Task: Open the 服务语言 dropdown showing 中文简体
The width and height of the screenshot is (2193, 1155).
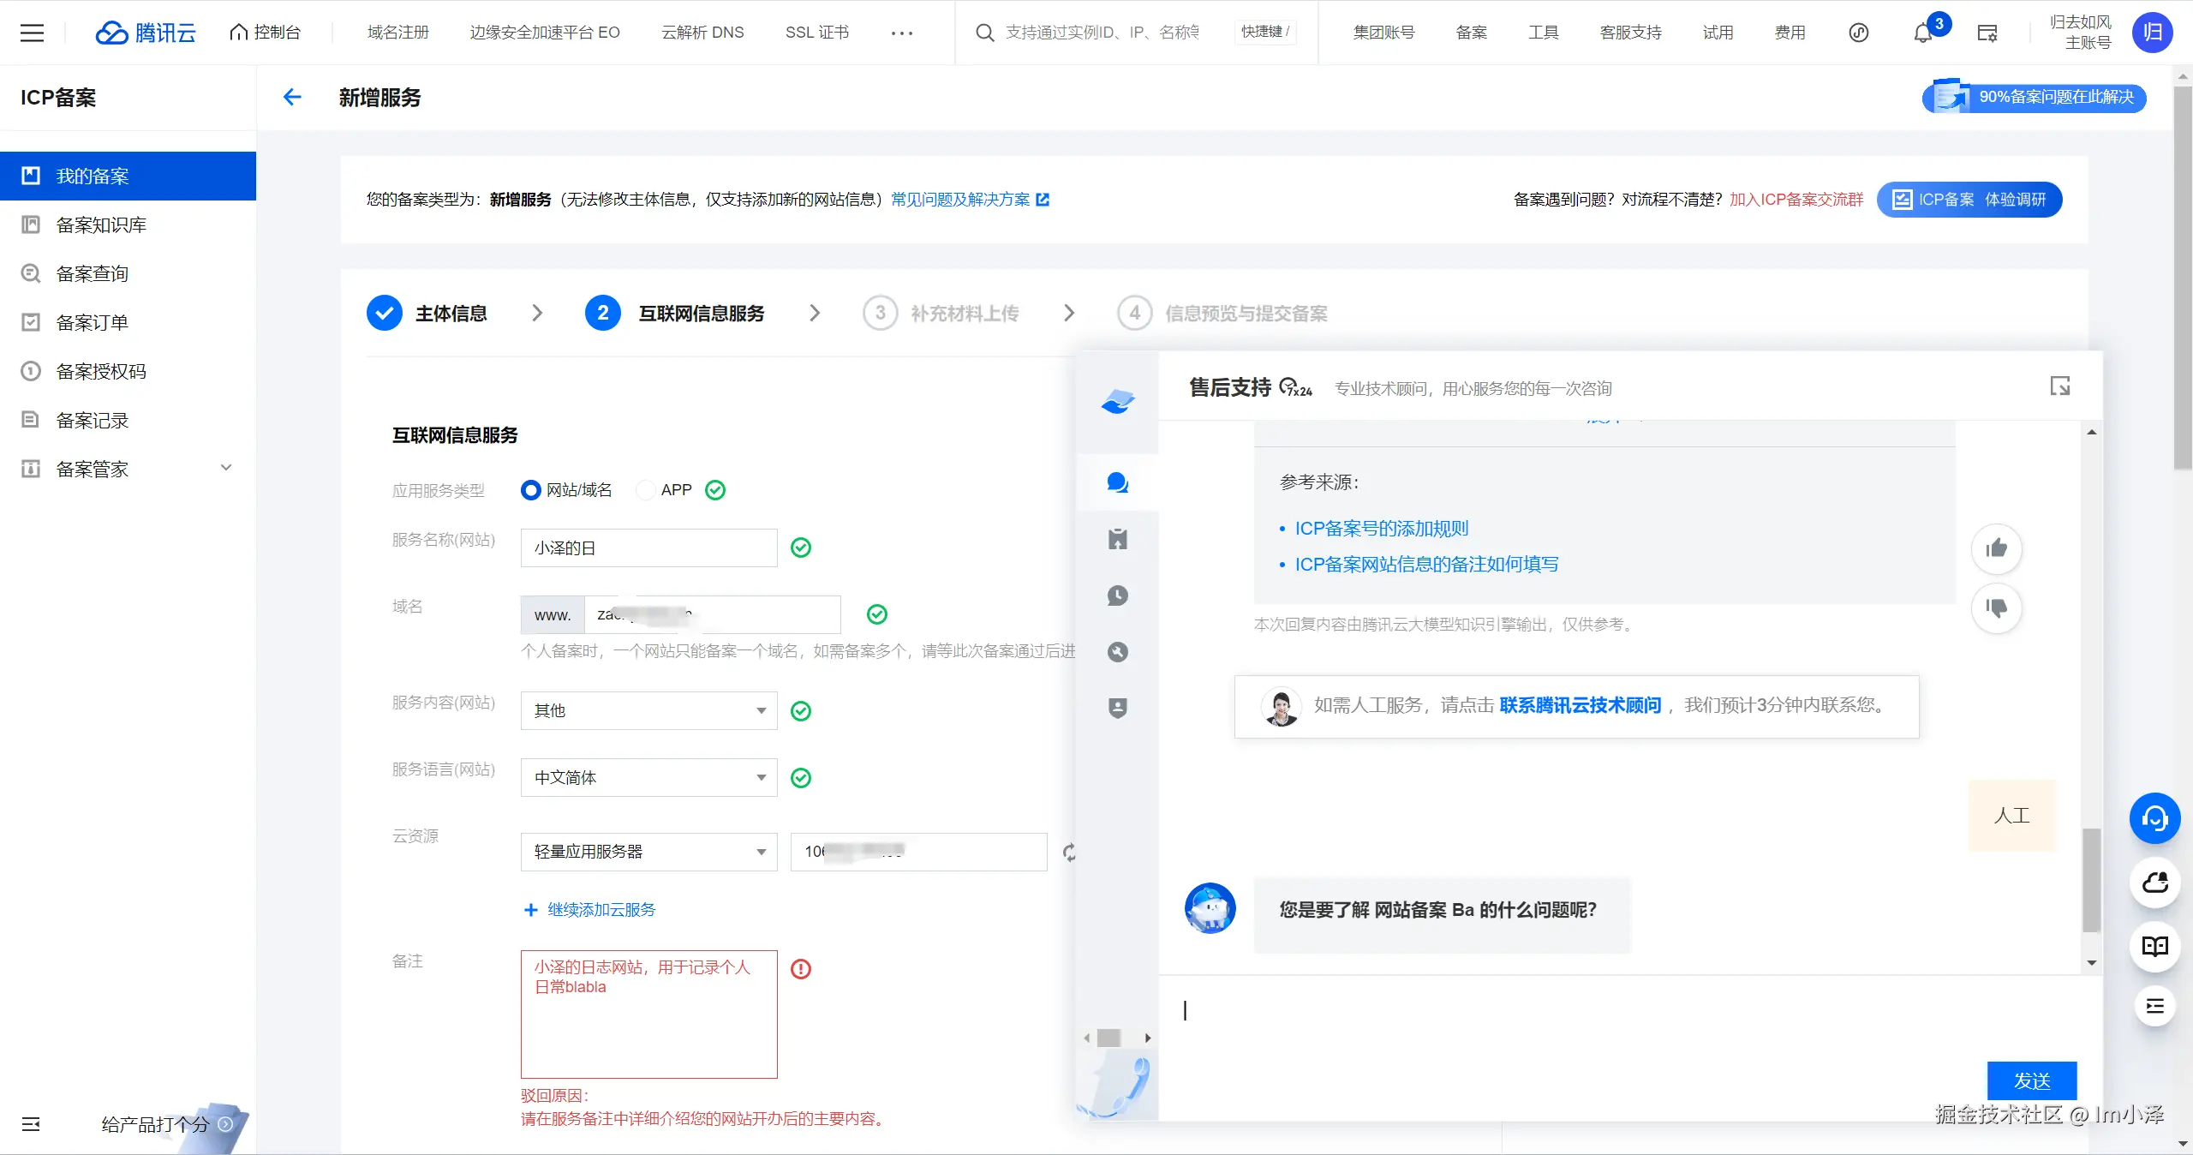Action: pyautogui.click(x=648, y=778)
